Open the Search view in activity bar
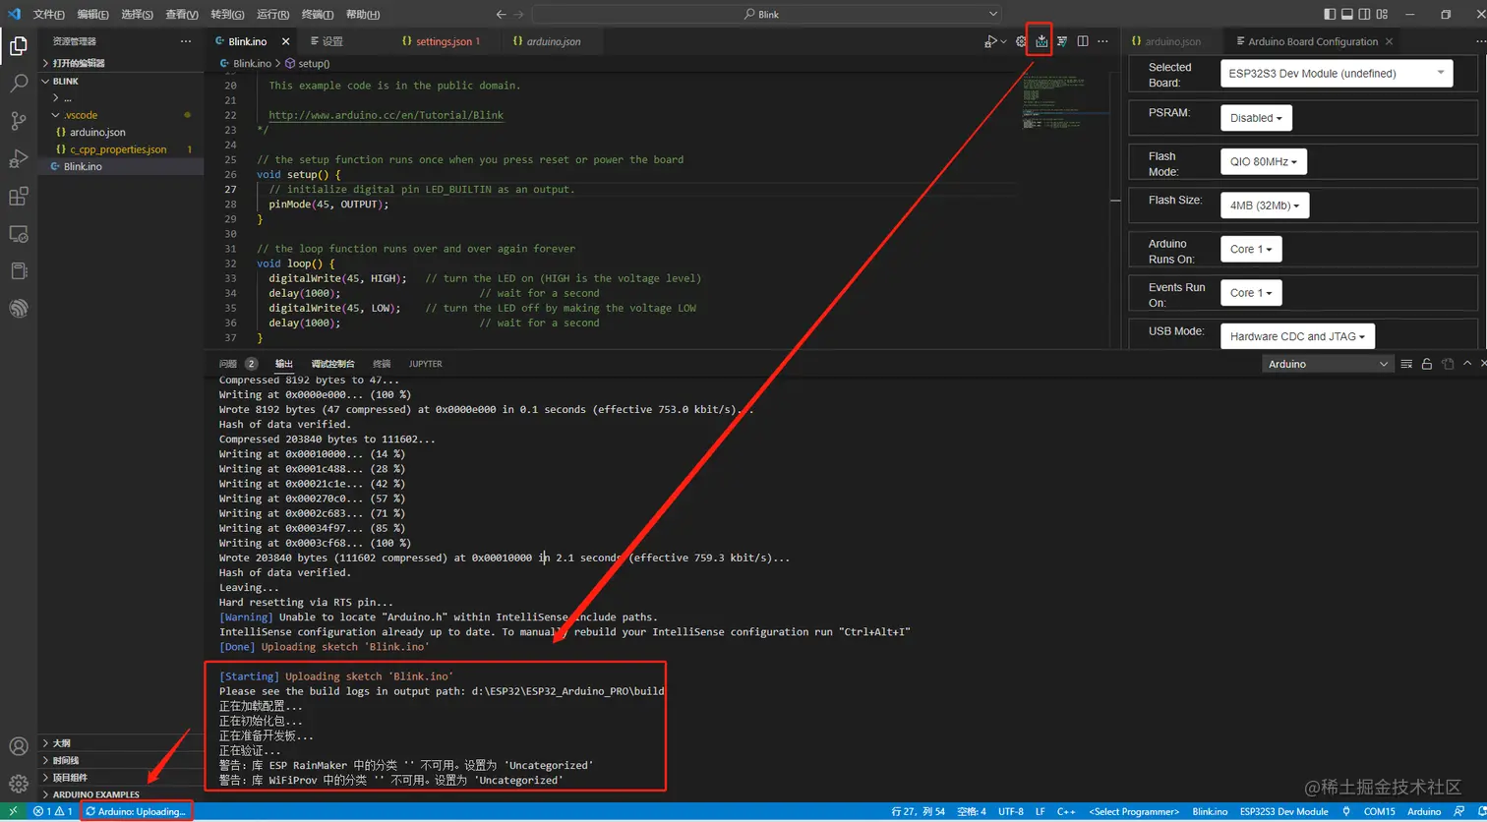 [x=18, y=84]
